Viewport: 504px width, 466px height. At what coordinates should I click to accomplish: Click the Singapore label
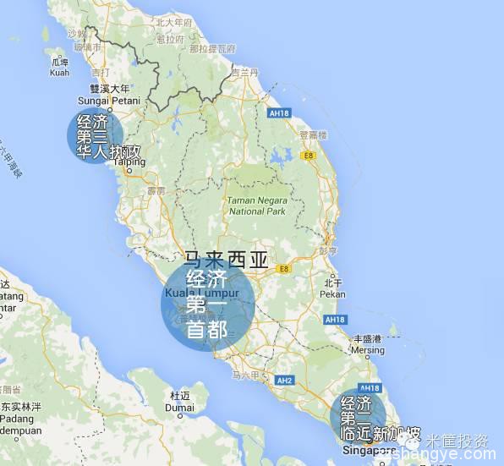coord(369,450)
